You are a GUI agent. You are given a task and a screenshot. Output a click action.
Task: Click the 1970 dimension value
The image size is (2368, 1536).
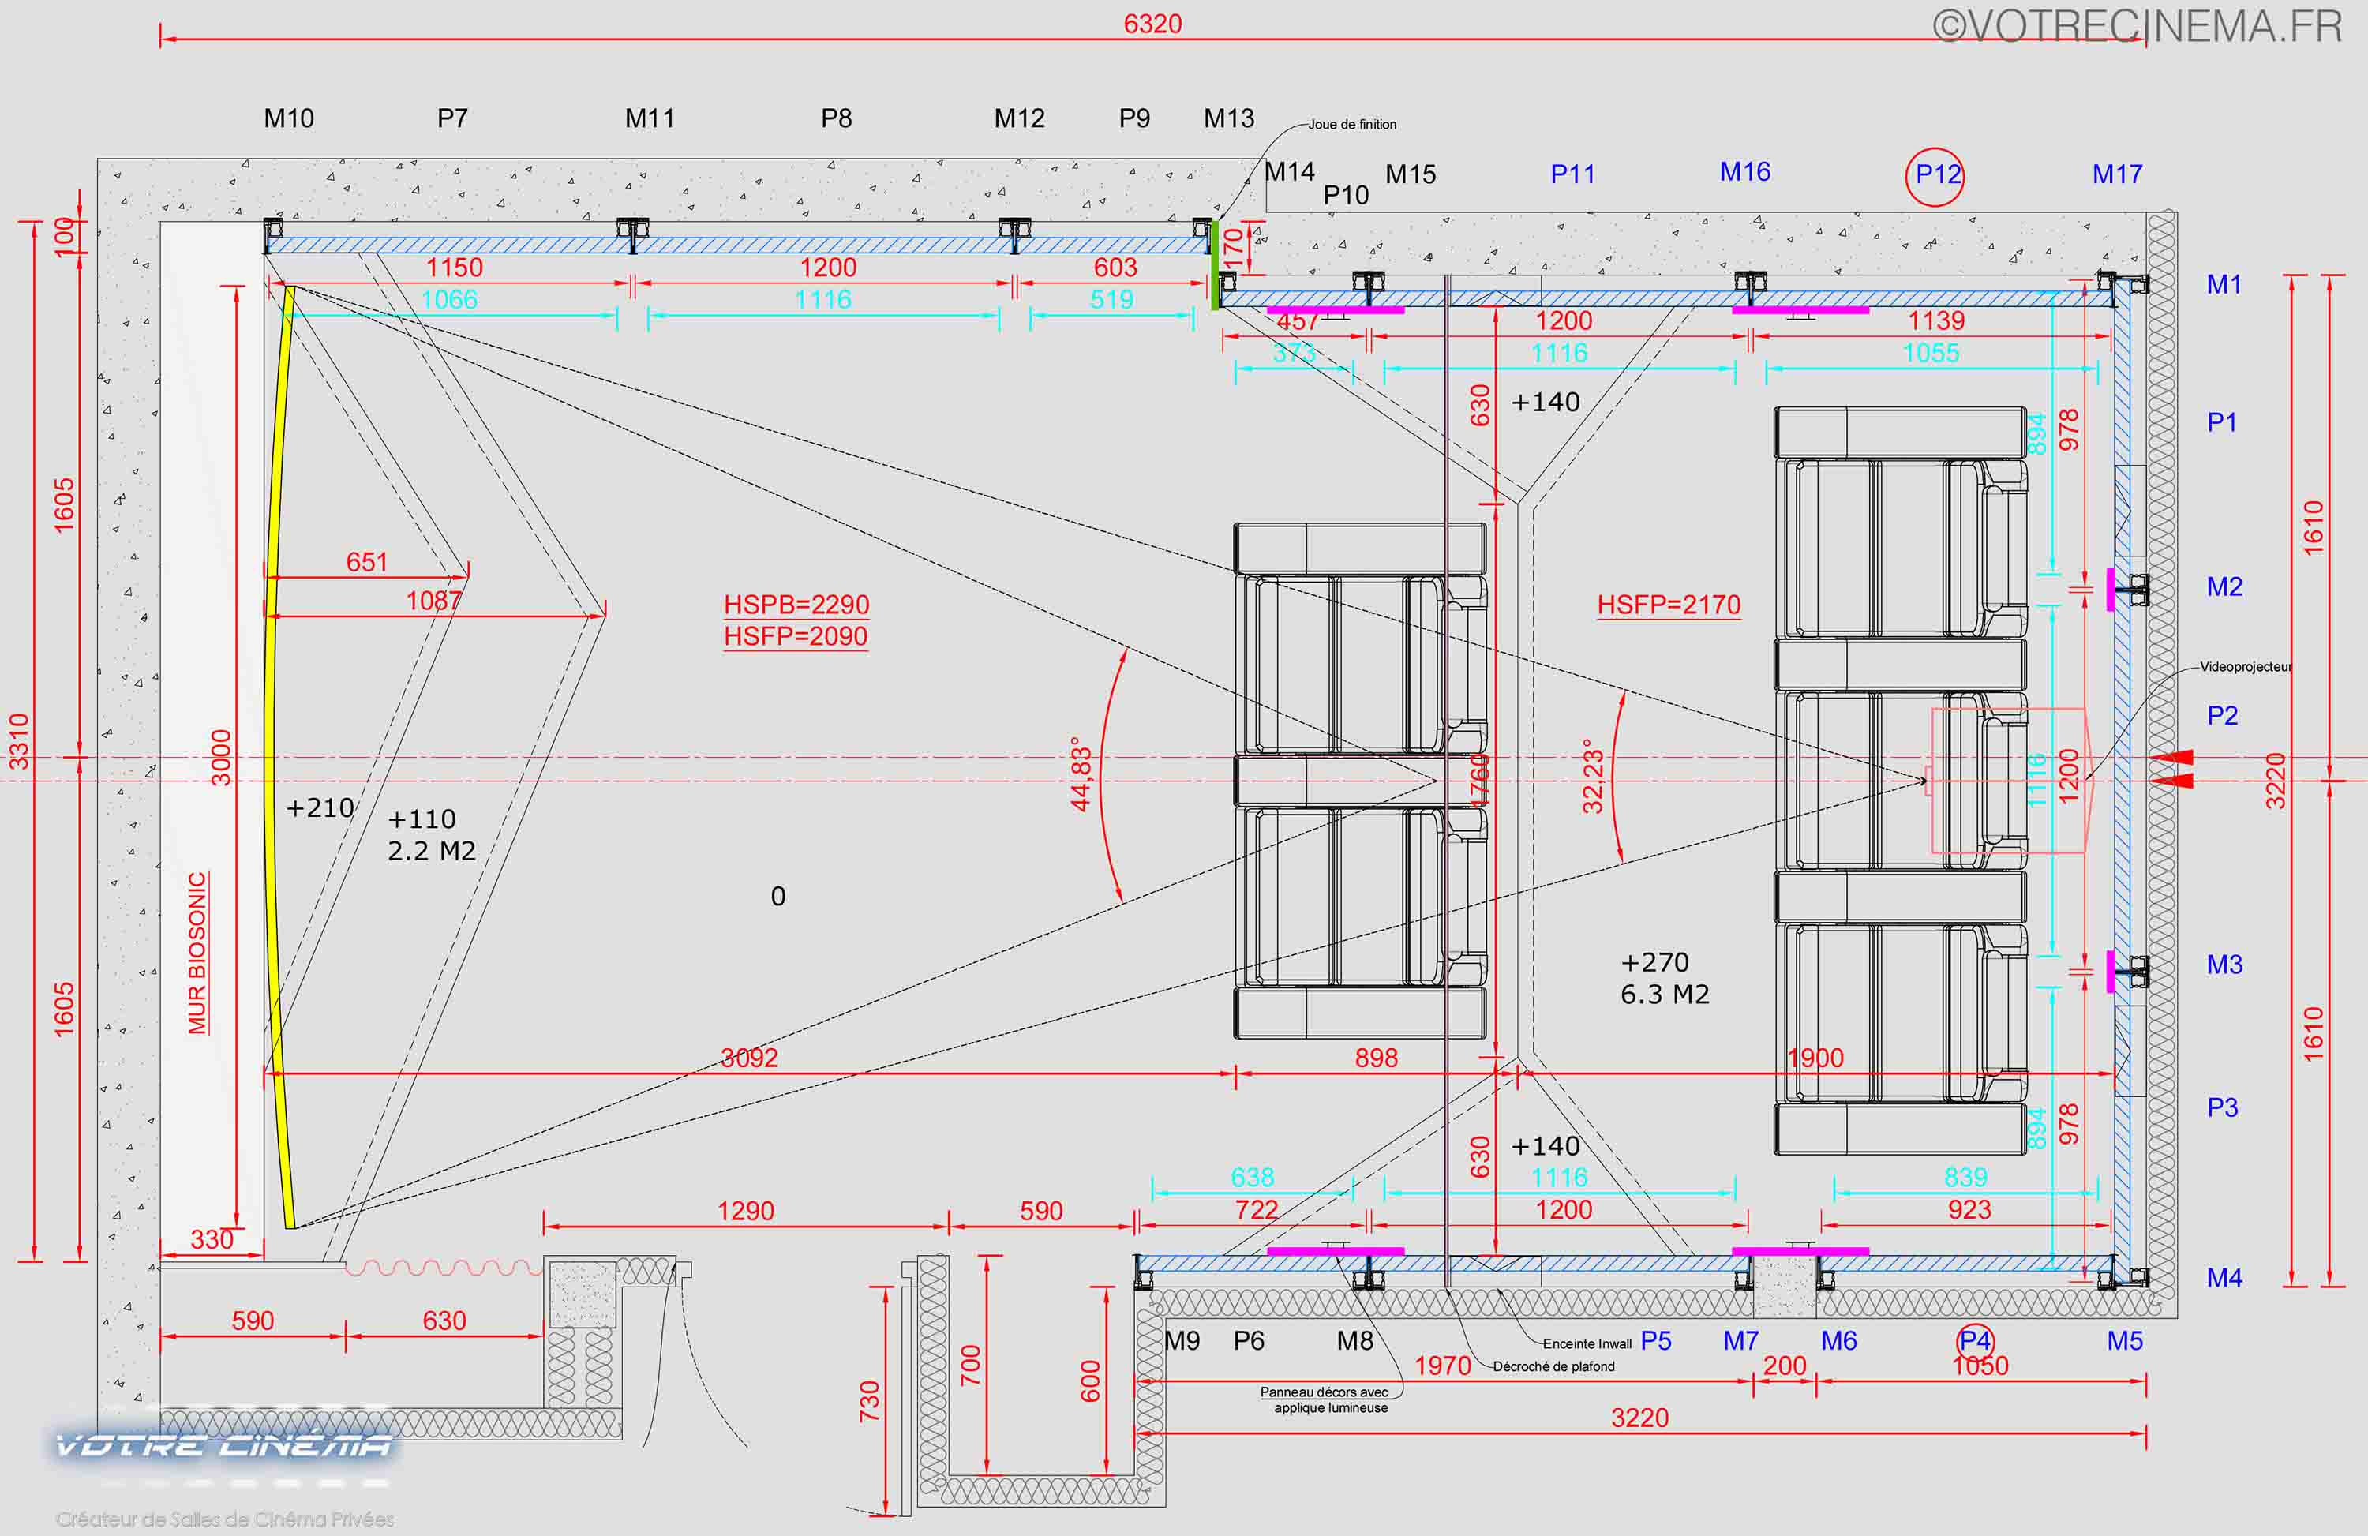click(x=1443, y=1366)
